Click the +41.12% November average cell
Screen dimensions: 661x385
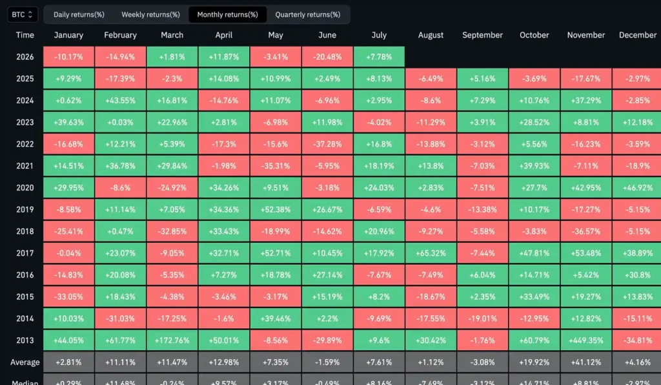click(x=586, y=362)
